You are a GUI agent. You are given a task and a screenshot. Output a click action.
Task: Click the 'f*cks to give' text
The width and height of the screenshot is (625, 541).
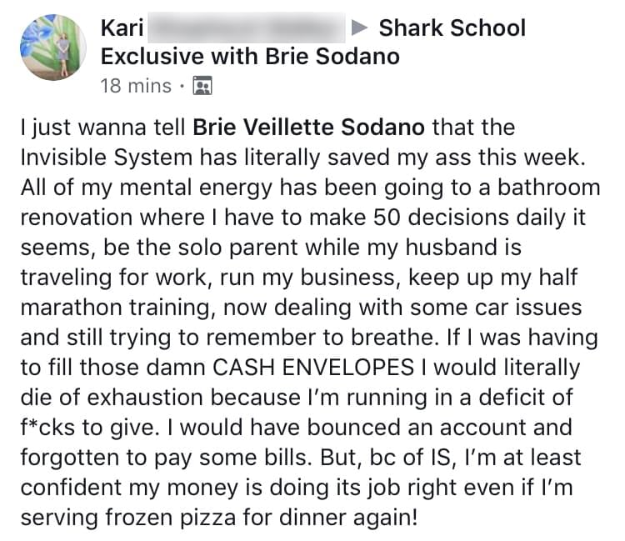[87, 428]
